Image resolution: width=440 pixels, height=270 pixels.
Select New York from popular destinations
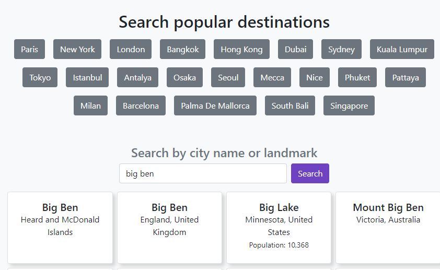pos(77,49)
